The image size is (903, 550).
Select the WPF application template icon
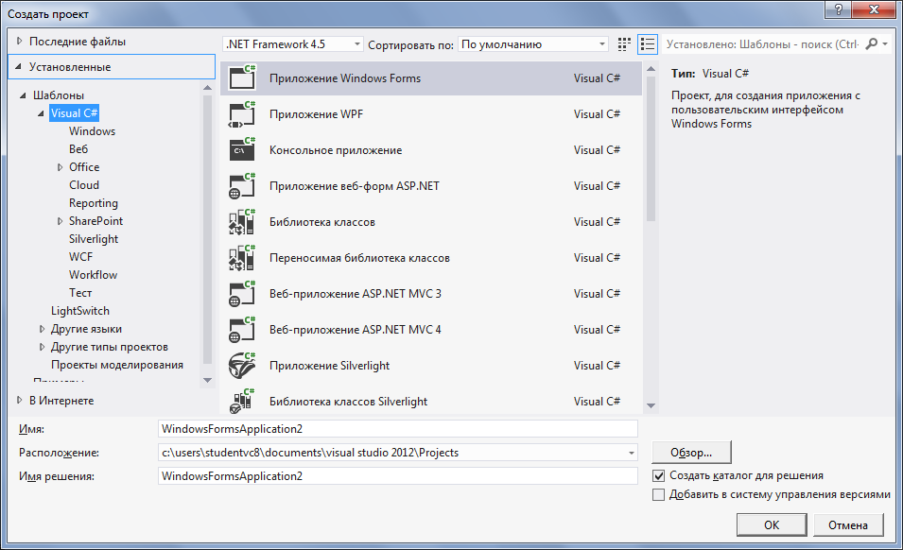(242, 114)
